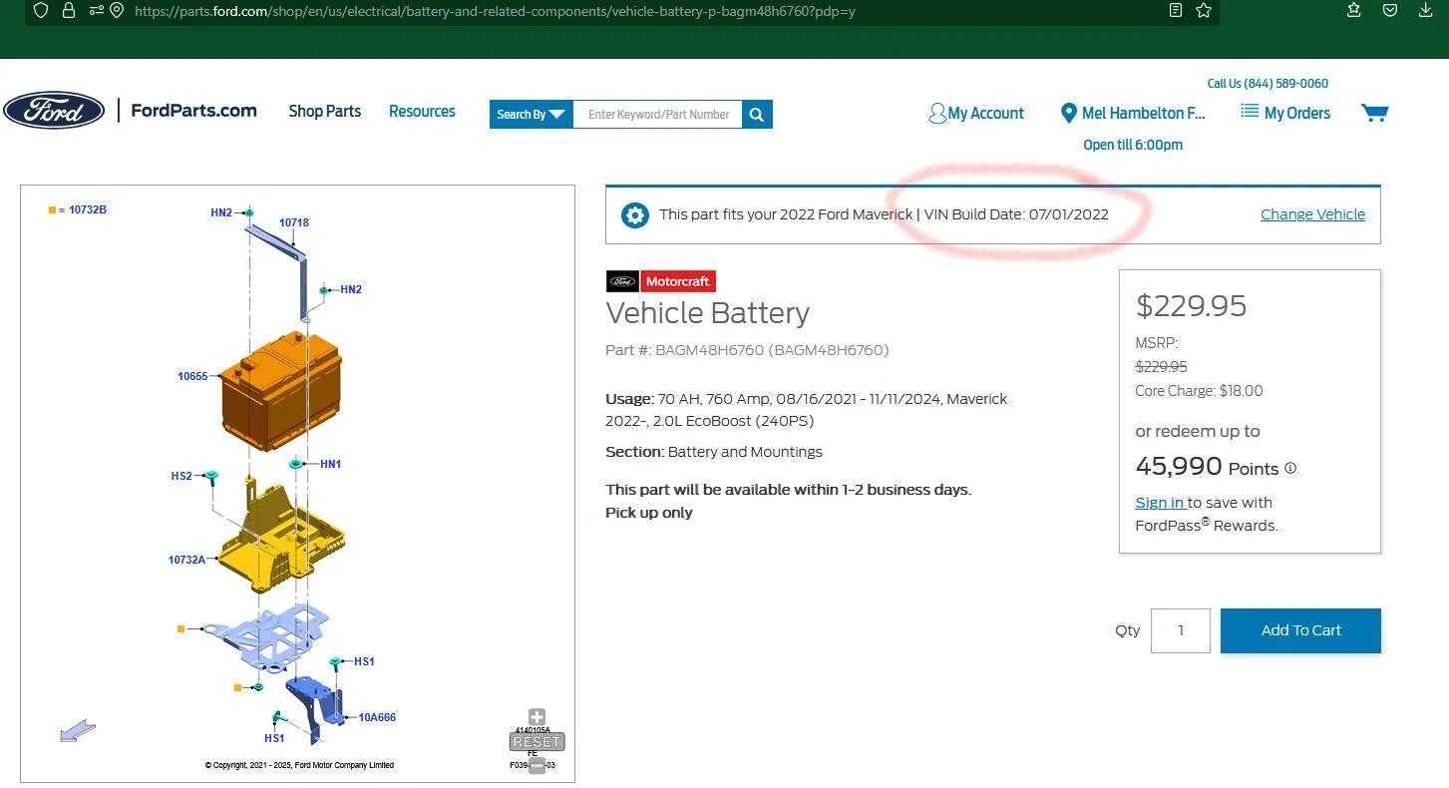Zoom out on diagram with minus button
The height and width of the screenshot is (788, 1449).
537,766
